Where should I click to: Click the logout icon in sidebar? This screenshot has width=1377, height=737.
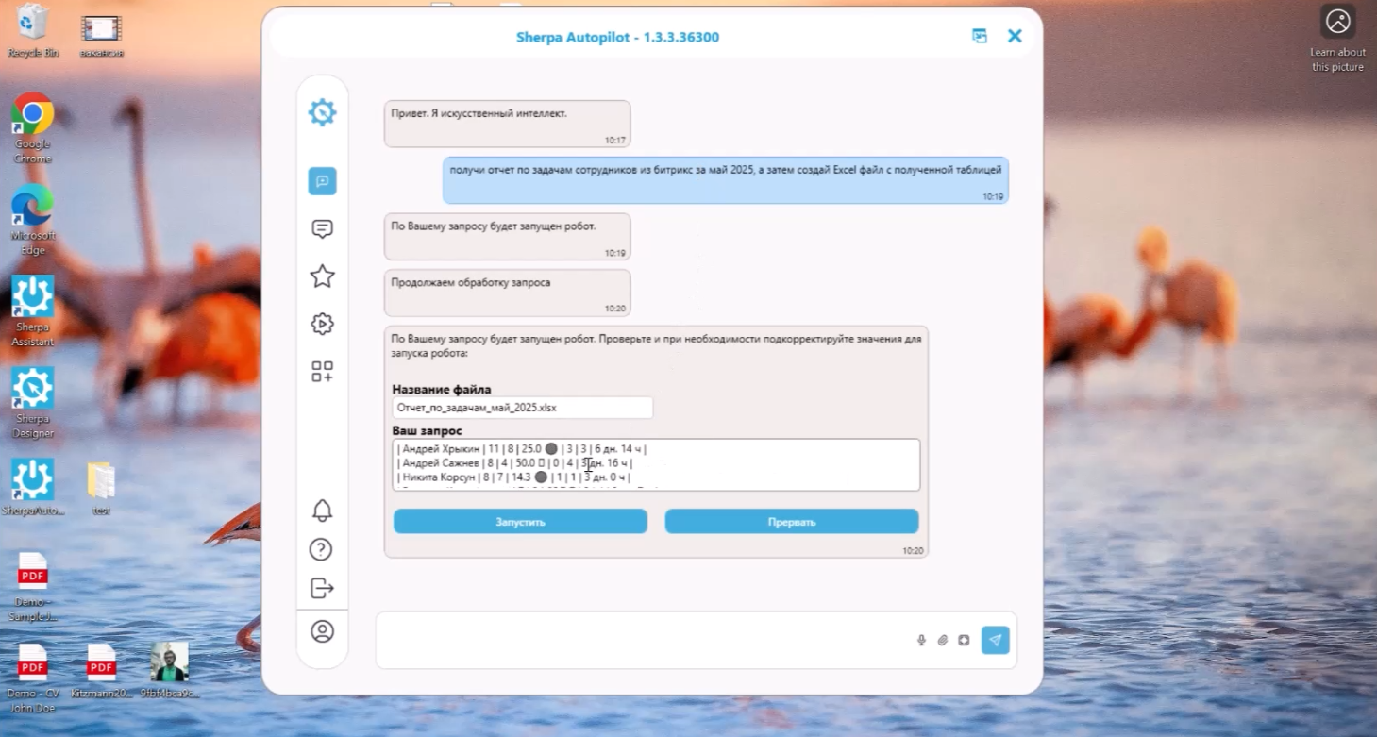[x=322, y=588]
